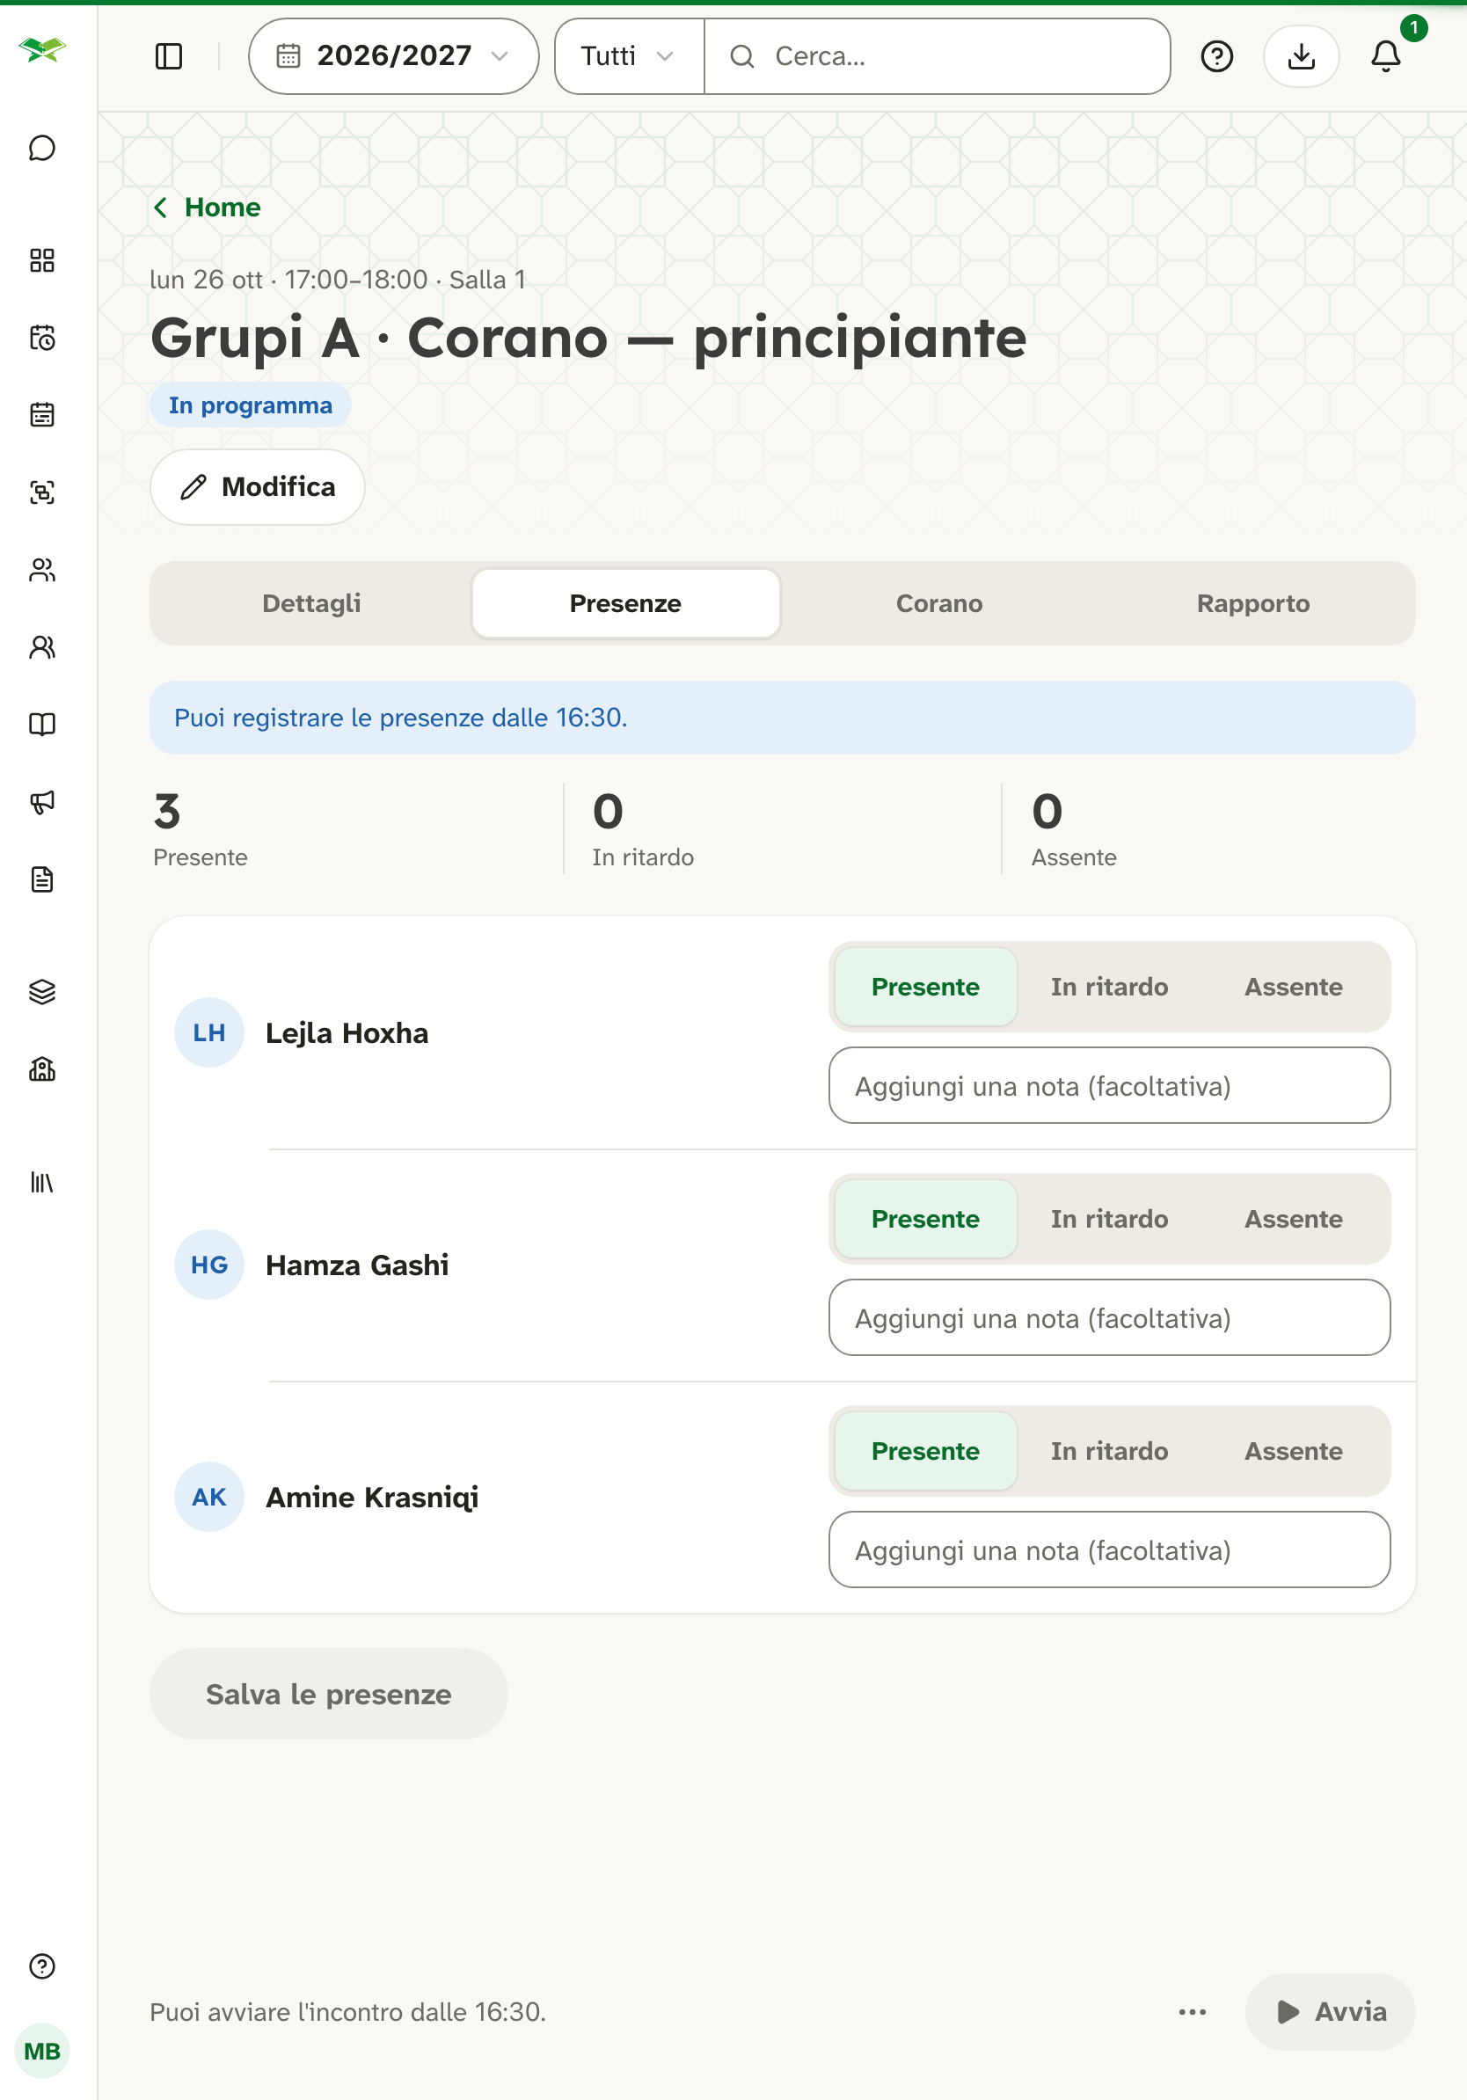Switch to the Rapporto tab
Viewport: 1467px width, 2100px height.
pos(1253,603)
